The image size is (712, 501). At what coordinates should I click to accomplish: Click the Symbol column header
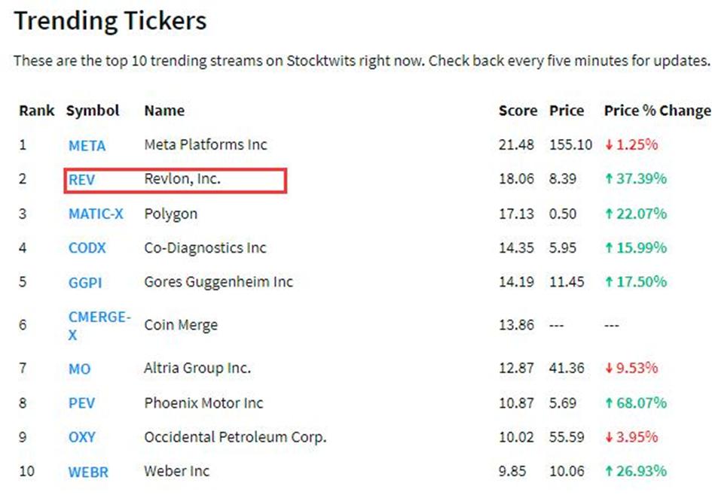point(93,111)
